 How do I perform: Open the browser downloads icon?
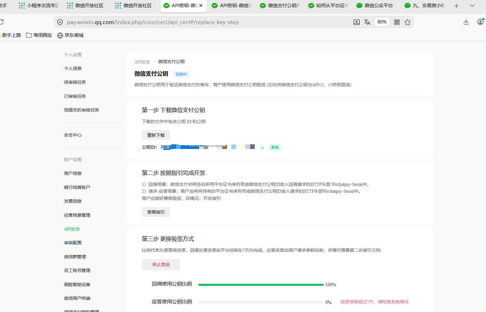466,22
